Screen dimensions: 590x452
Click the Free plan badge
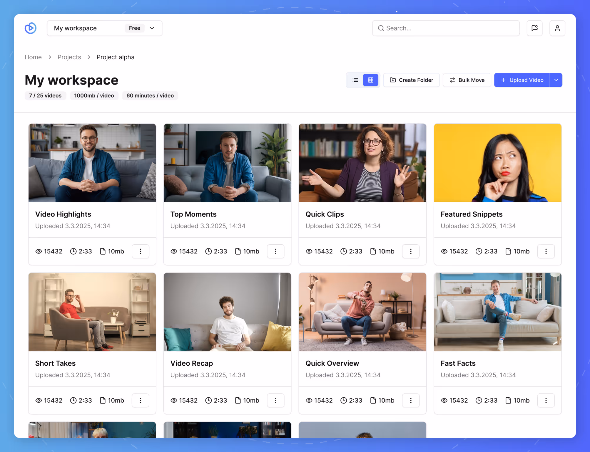(134, 28)
